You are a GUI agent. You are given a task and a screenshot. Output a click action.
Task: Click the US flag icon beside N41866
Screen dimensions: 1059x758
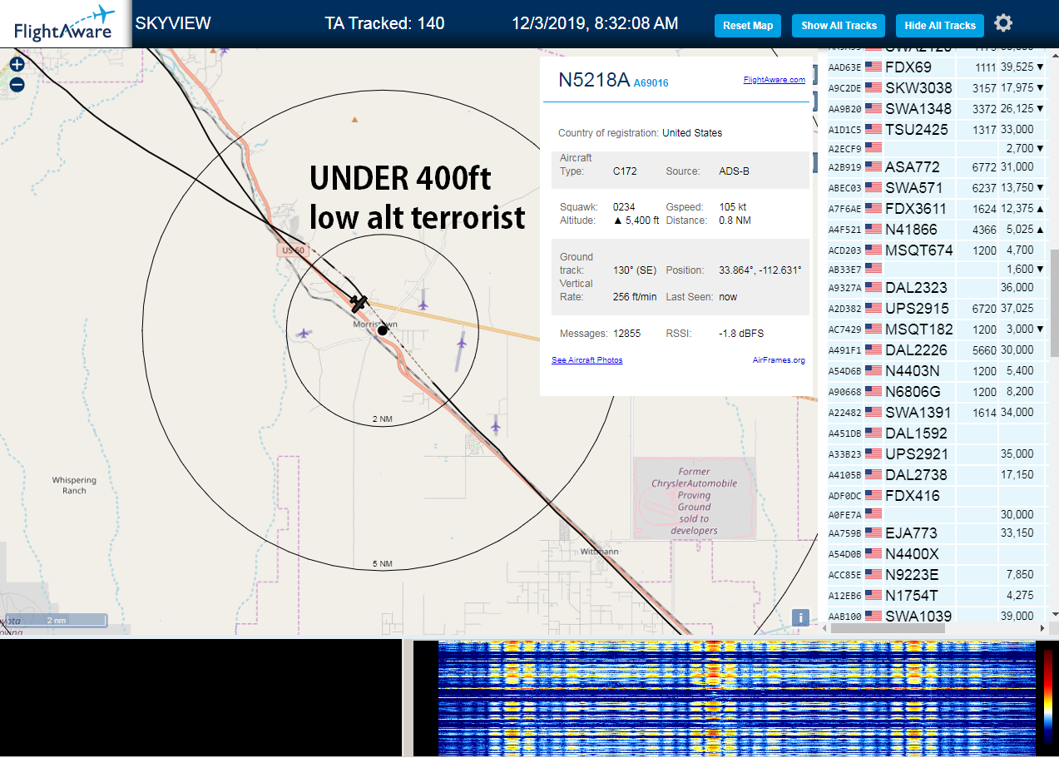(x=873, y=229)
